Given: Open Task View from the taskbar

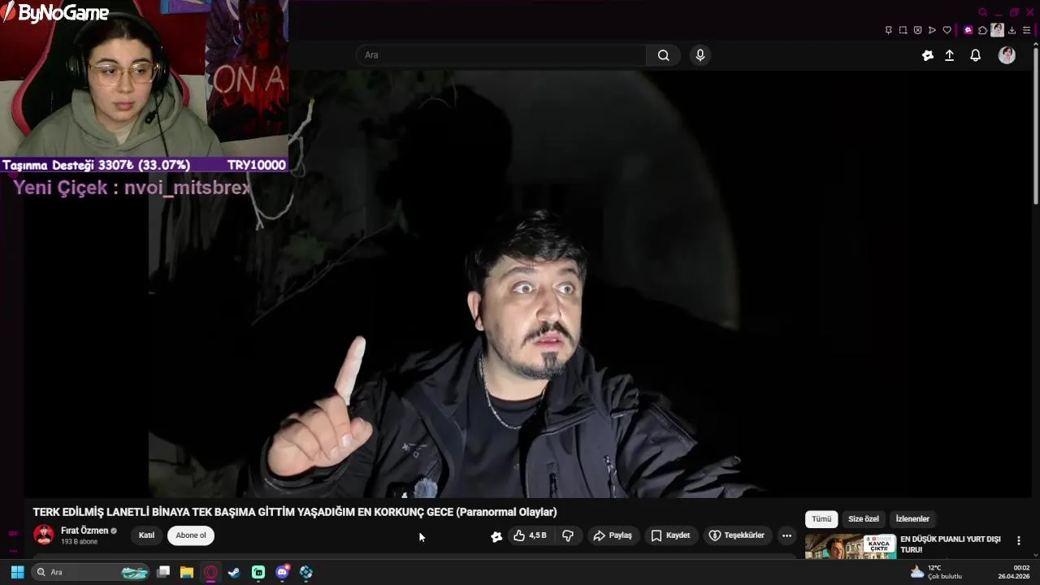Looking at the screenshot, I should click(163, 572).
